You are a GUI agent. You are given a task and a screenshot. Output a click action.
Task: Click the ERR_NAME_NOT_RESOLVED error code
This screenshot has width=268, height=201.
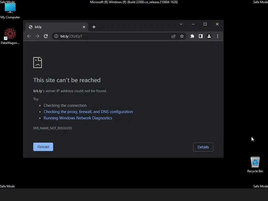(x=53, y=128)
